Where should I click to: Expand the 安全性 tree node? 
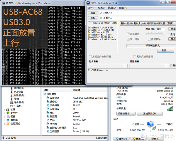5,113
